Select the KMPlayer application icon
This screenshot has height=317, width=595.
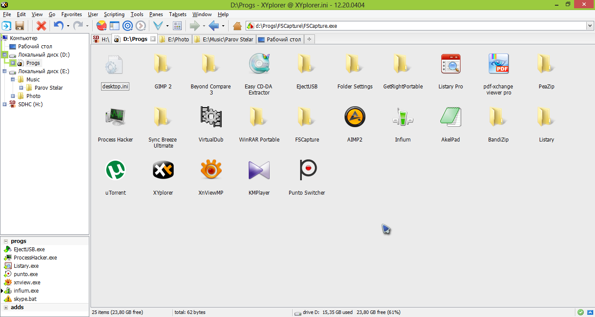tap(259, 170)
